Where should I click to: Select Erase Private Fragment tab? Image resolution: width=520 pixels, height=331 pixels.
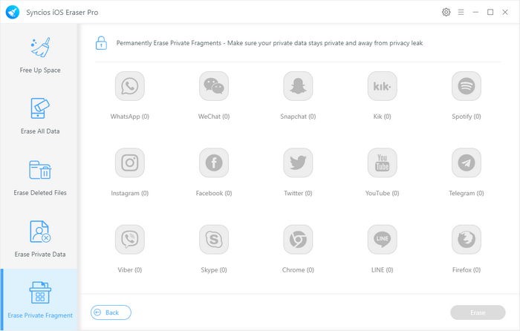[x=40, y=300]
